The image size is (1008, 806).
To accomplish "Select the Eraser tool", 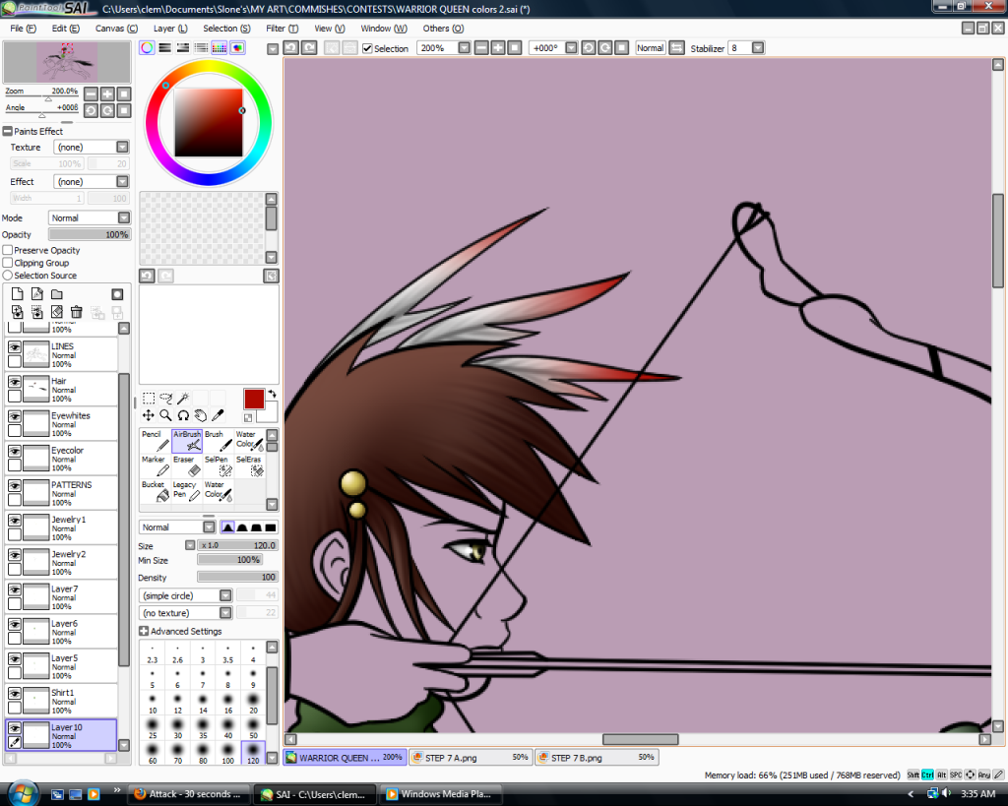I will coord(186,466).
